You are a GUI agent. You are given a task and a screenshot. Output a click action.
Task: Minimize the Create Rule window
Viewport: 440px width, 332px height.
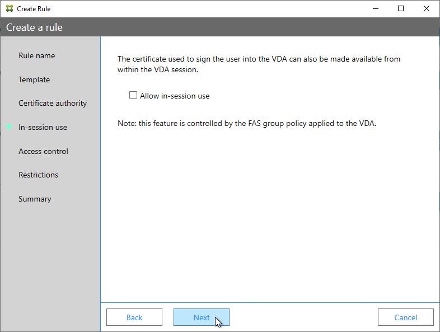coord(376,9)
